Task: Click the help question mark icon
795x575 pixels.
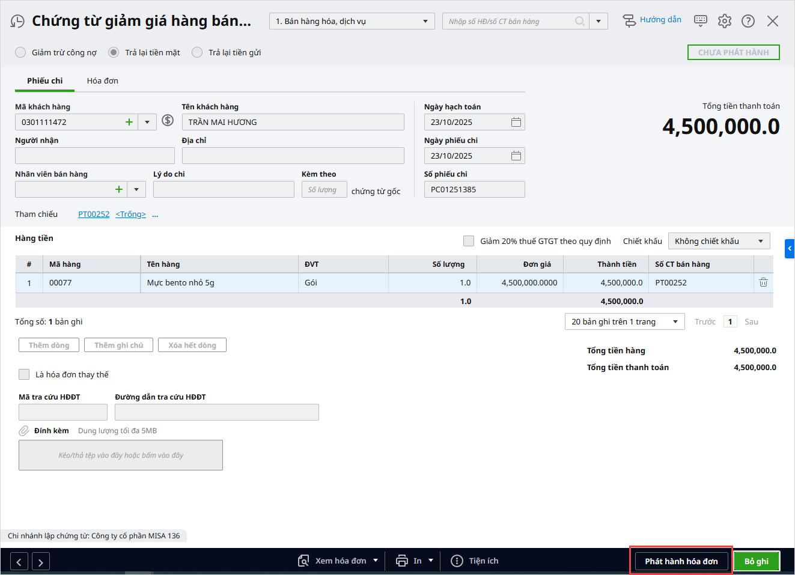Action: (x=748, y=21)
